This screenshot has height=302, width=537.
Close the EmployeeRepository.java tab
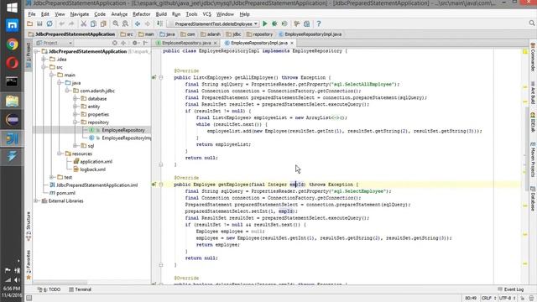pos(216,43)
